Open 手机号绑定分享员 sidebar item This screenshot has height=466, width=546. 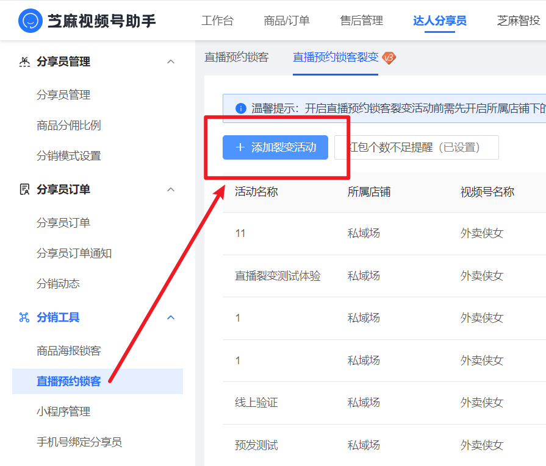79,442
